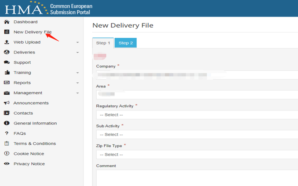Click the General Information info icon
This screenshot has width=298, height=186.
point(6,124)
